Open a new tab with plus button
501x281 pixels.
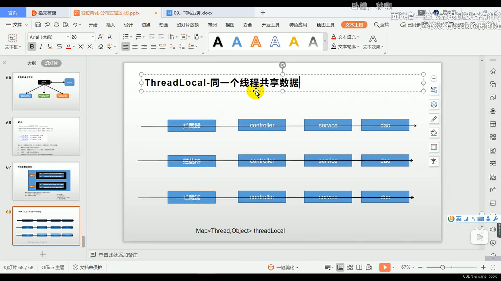coord(263,12)
